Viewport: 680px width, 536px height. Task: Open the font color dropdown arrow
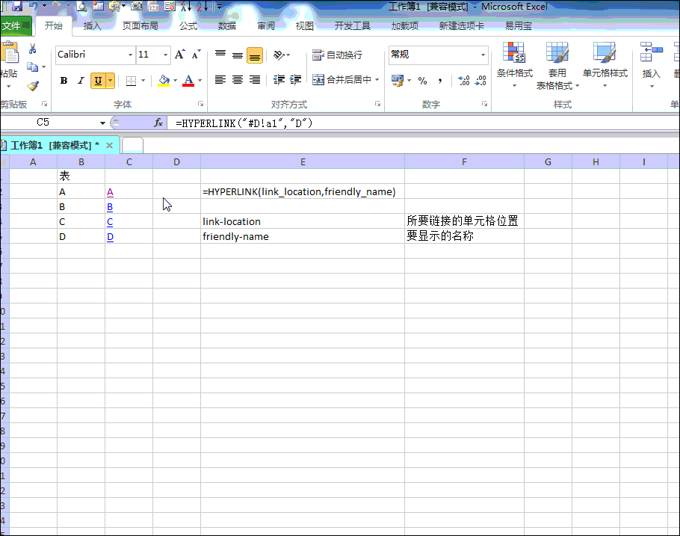pos(200,80)
